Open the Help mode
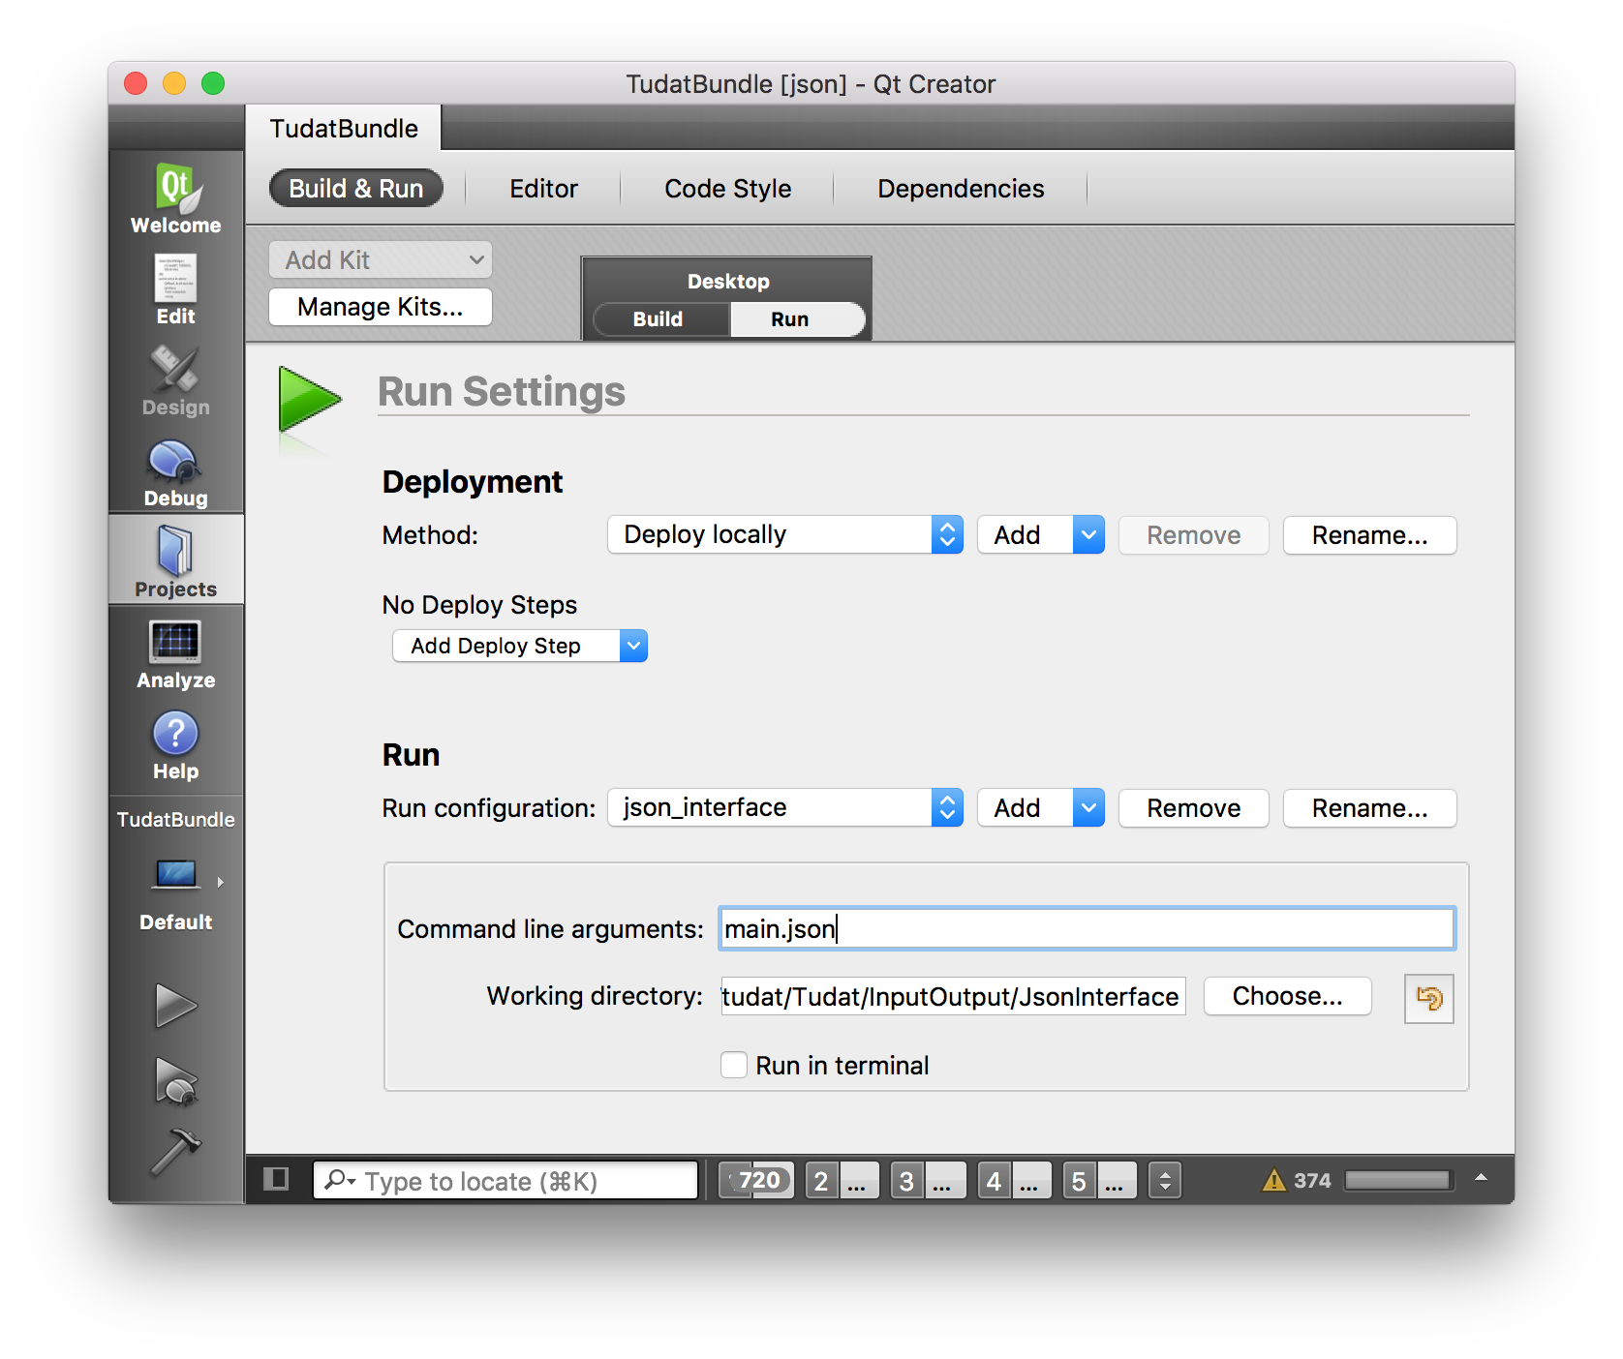1623x1359 pixels. click(x=175, y=746)
